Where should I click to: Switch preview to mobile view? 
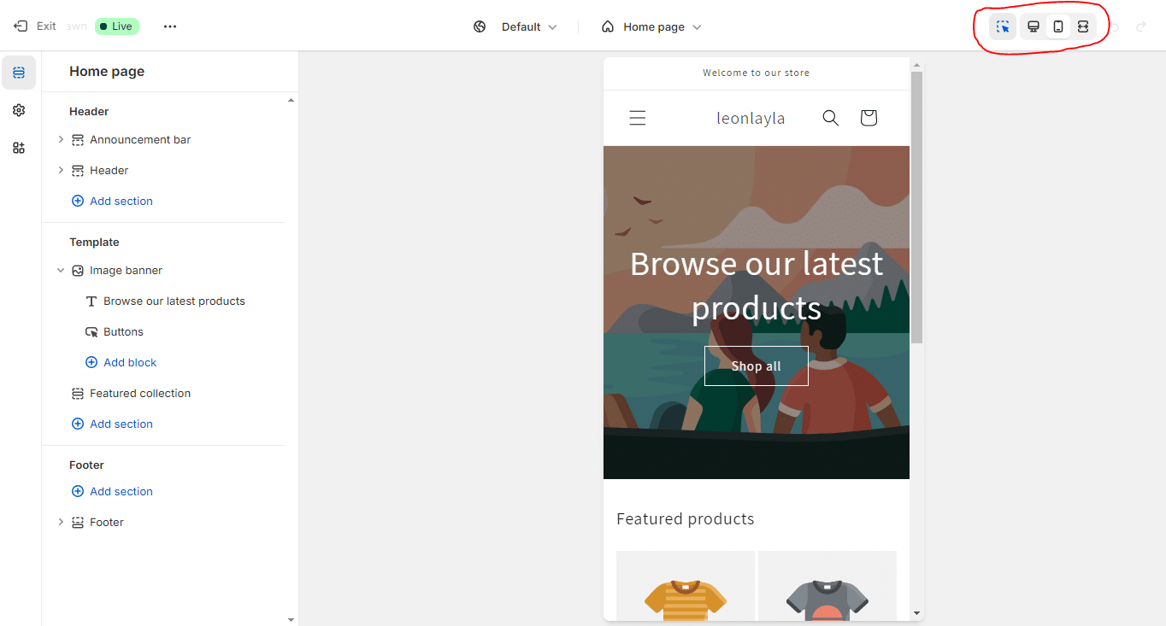[1058, 26]
